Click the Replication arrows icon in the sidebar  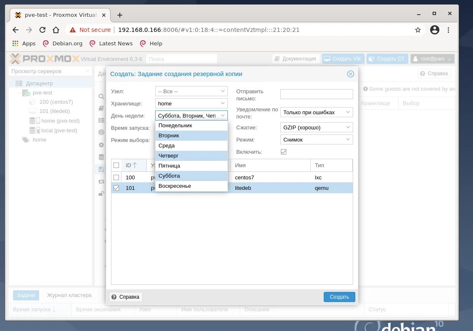pyautogui.click(x=101, y=182)
